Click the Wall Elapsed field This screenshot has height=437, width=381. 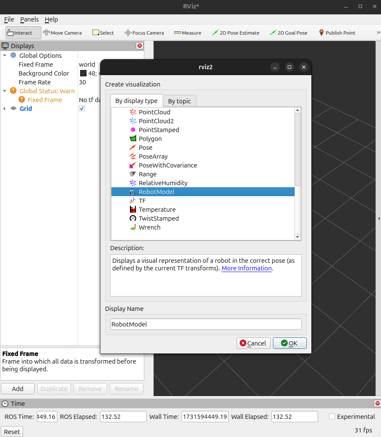click(295, 417)
